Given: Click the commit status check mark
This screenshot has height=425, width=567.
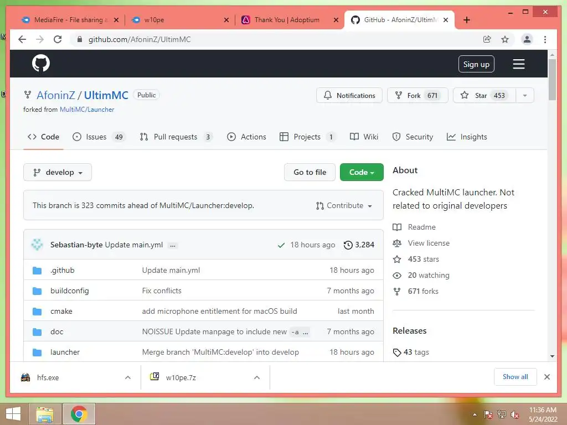Looking at the screenshot, I should pyautogui.click(x=281, y=245).
